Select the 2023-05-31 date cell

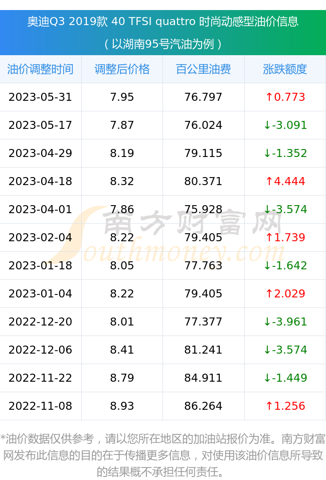coord(41,97)
